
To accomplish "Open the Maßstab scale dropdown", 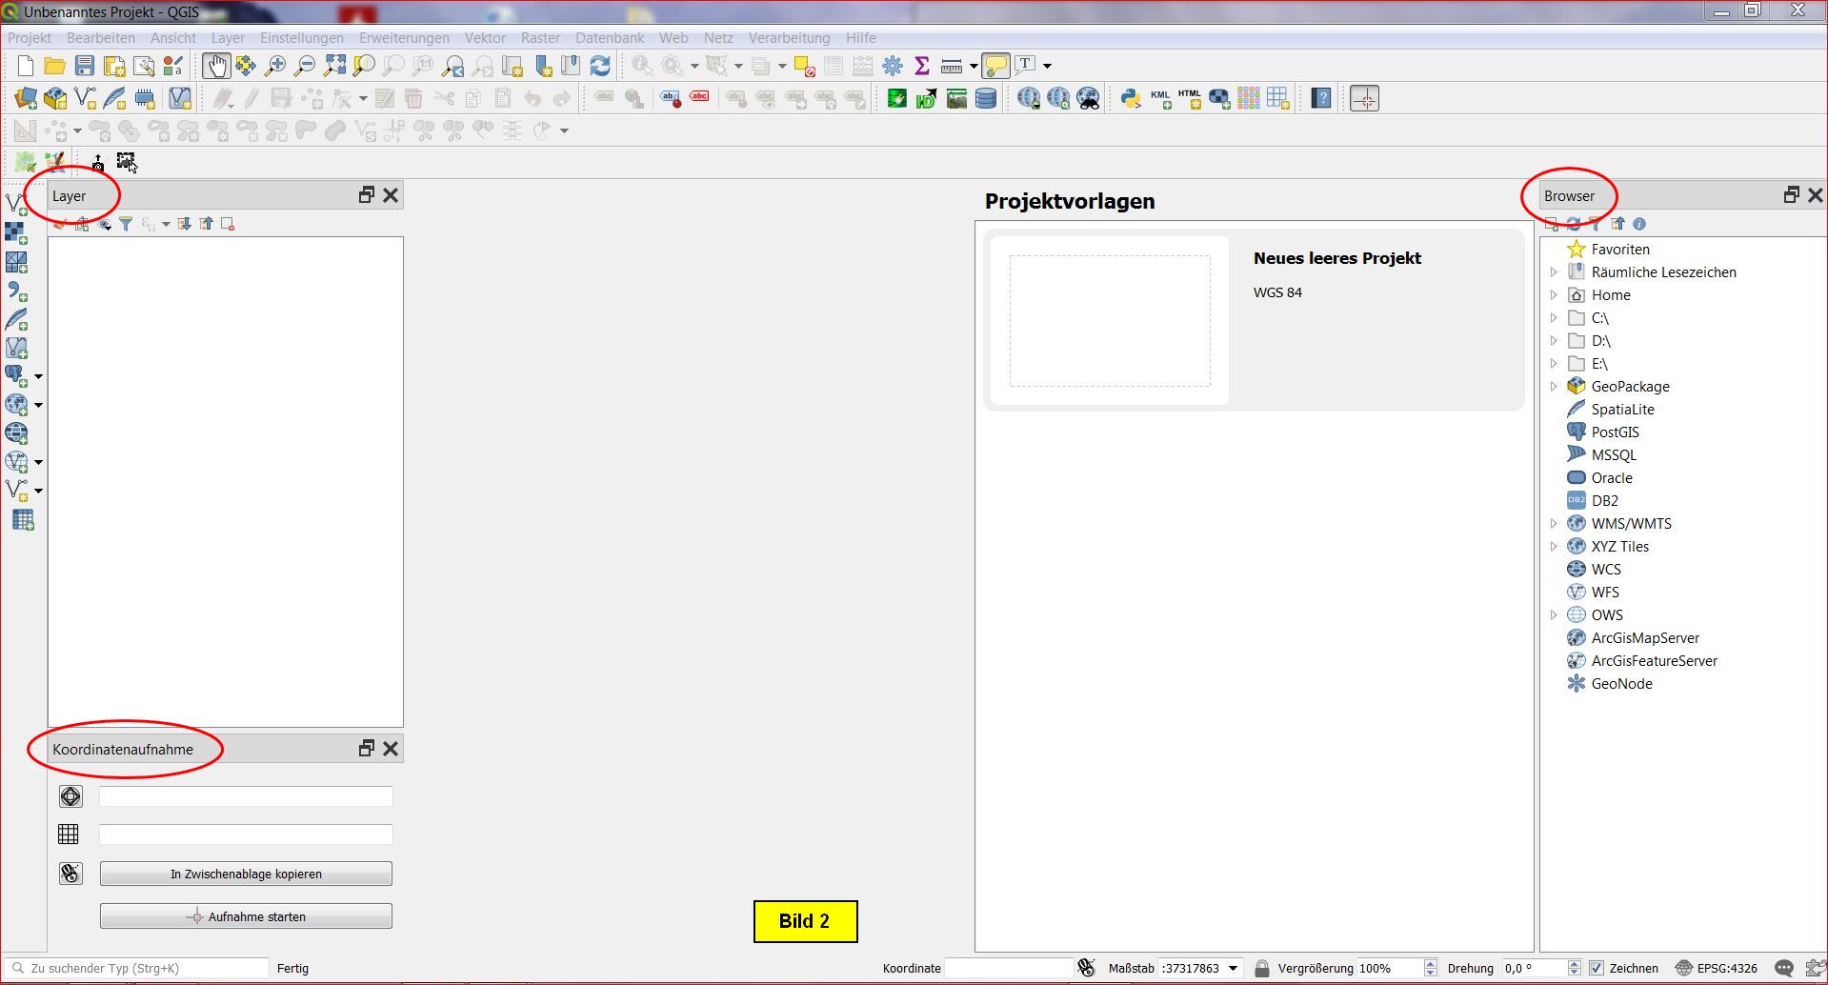I will 1233,968.
